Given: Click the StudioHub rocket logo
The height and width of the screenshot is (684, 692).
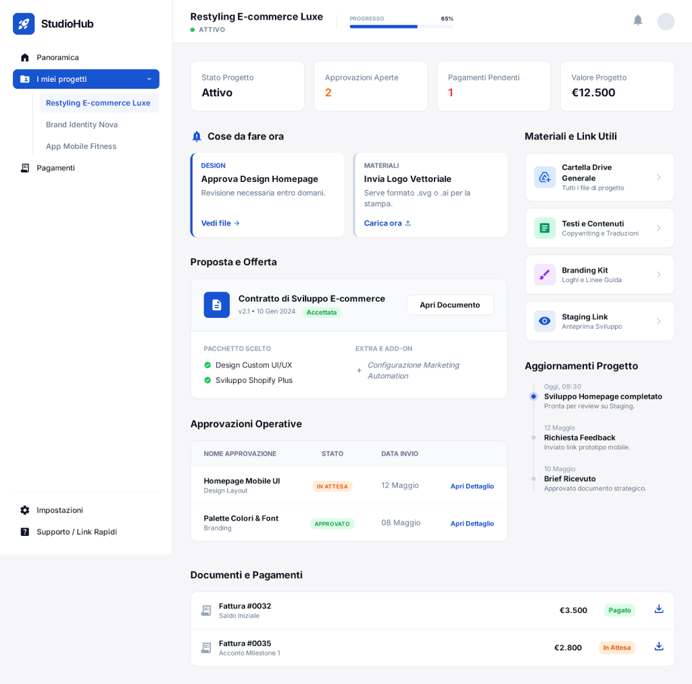Looking at the screenshot, I should pyautogui.click(x=24, y=24).
